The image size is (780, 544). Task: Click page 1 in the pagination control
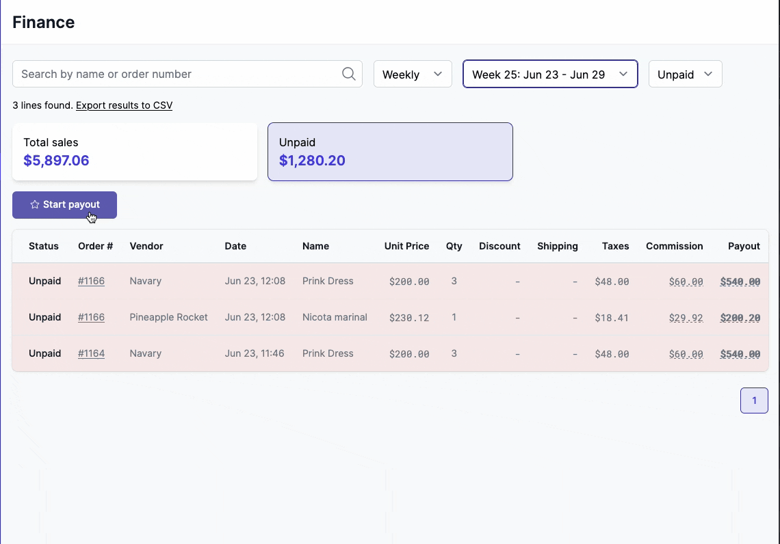click(x=754, y=400)
